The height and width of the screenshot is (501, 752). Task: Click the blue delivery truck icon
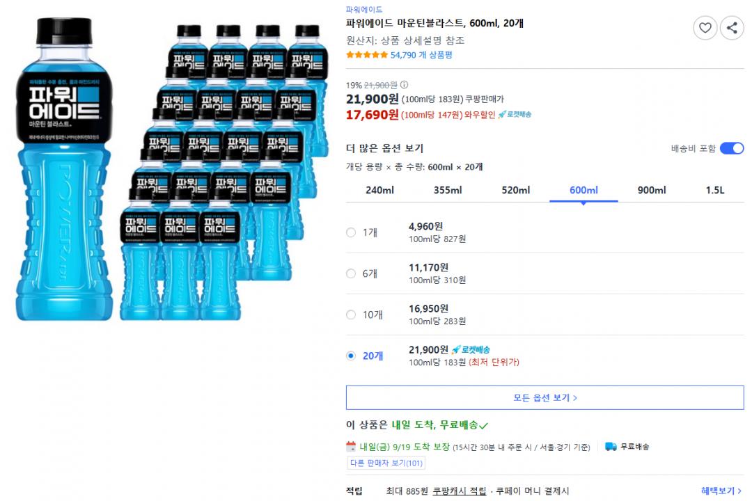(x=611, y=447)
